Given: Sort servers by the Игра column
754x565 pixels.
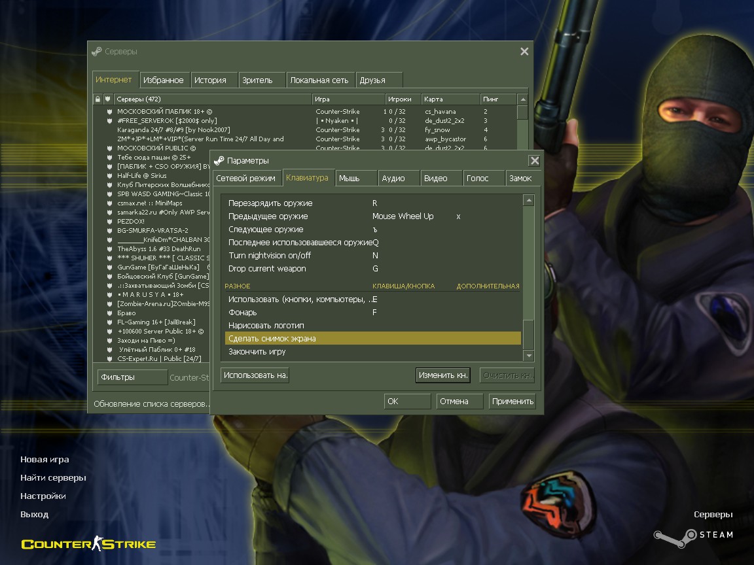Looking at the screenshot, I should [x=349, y=99].
